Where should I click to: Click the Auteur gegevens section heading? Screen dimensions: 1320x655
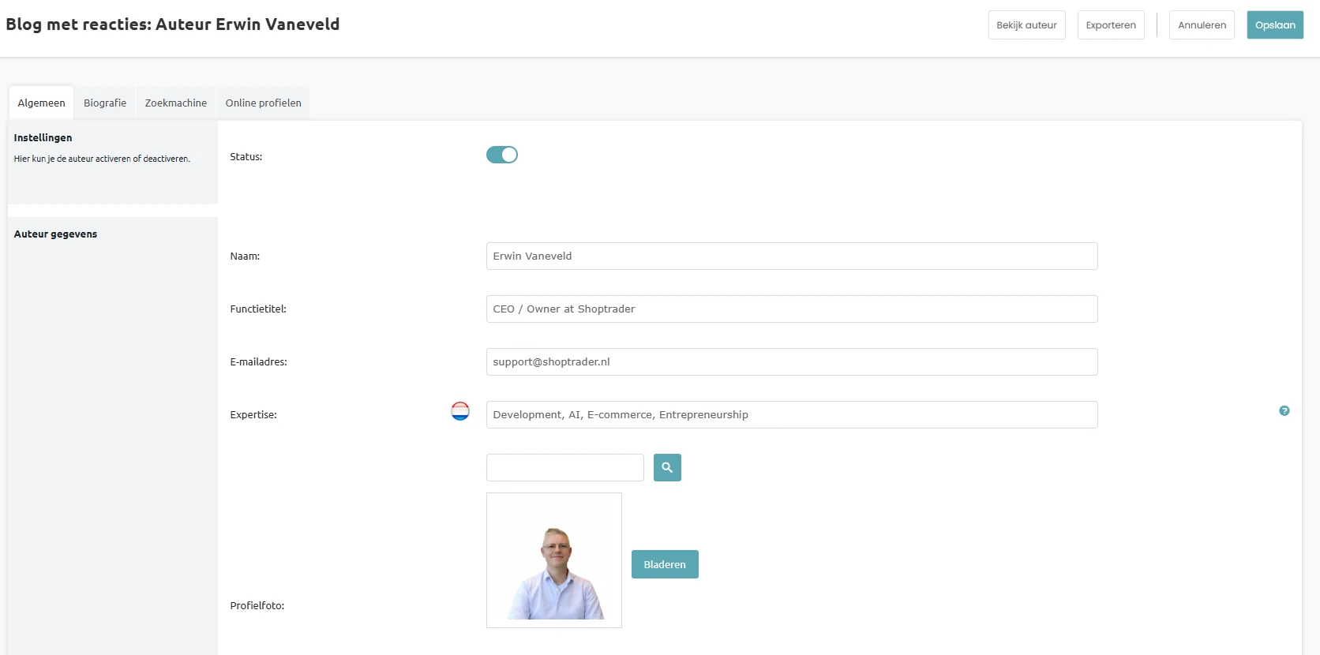(56, 234)
